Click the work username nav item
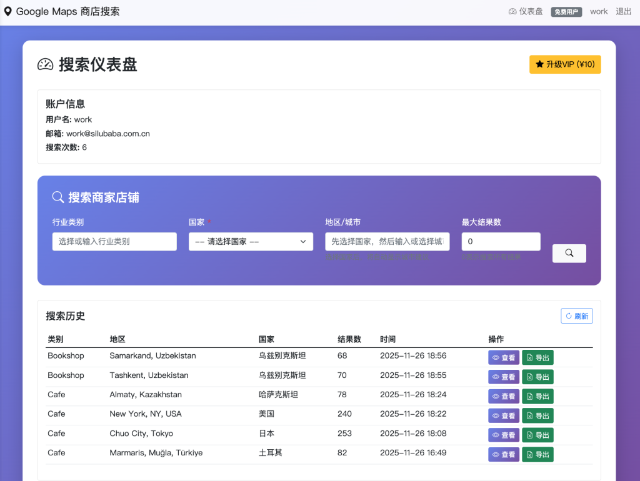 point(598,11)
